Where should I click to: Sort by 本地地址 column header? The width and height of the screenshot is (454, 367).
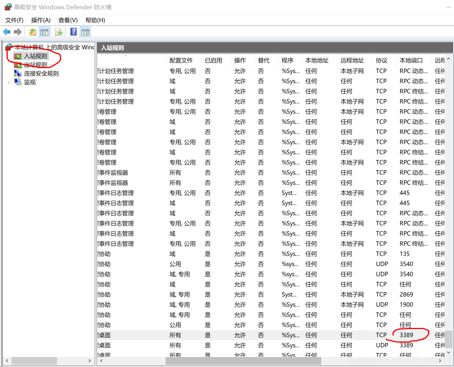320,60
